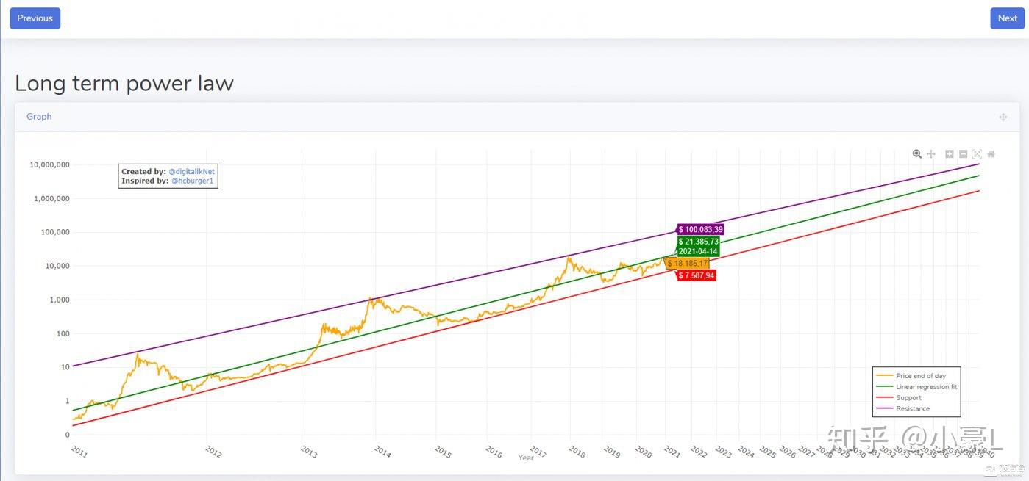1029x481 pixels.
Task: Open the @digitalikNet creator link
Action: pos(191,172)
